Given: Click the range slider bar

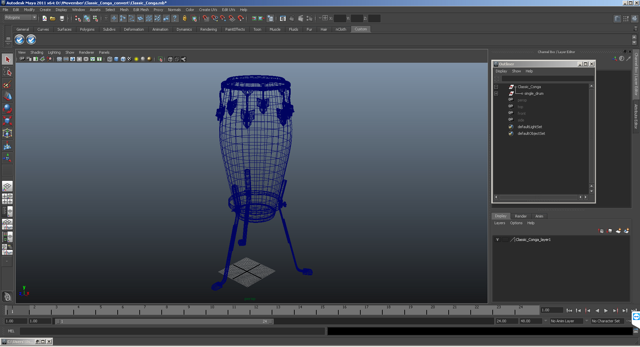Looking at the screenshot, I should [x=164, y=321].
